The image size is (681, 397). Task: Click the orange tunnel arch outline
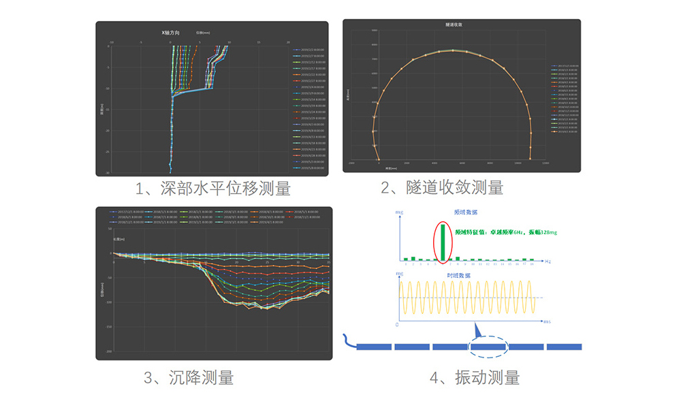pos(452,104)
